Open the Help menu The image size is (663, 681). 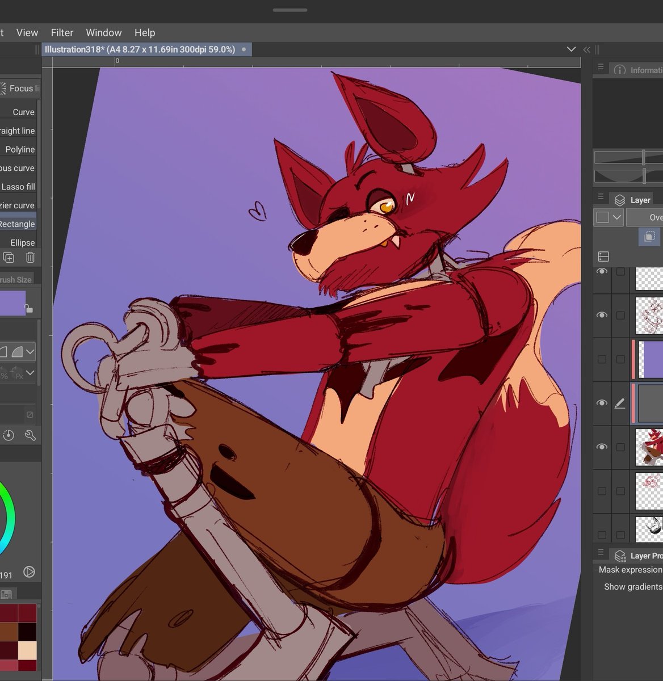pos(145,32)
